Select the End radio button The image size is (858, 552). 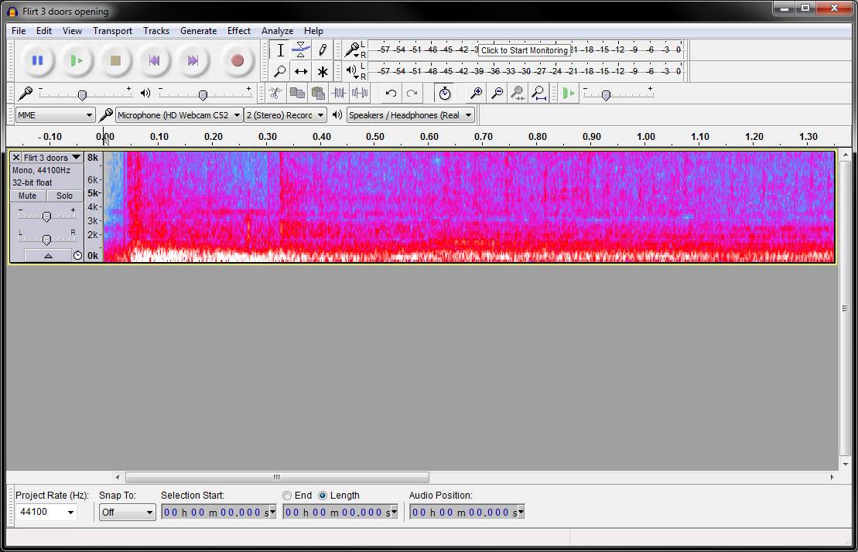287,496
